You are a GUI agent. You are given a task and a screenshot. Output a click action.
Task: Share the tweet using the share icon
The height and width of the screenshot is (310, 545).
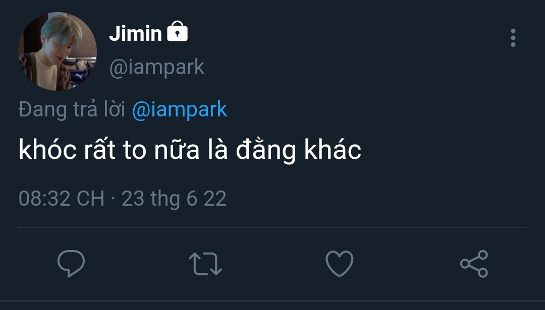click(474, 264)
